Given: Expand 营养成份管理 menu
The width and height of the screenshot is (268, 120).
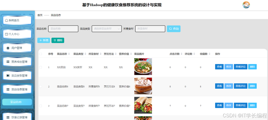Looking at the screenshot, I should [x=17, y=62].
